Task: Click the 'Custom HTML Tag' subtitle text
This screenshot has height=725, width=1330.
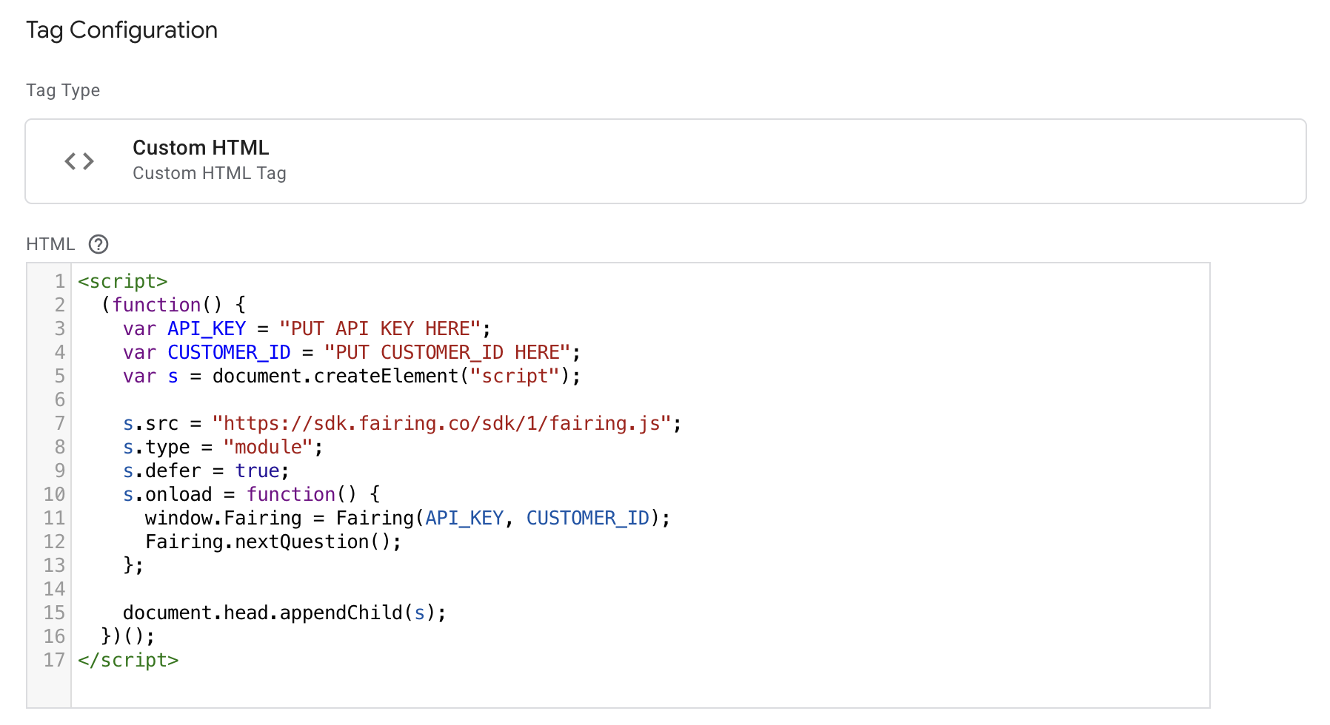Action: 210,173
